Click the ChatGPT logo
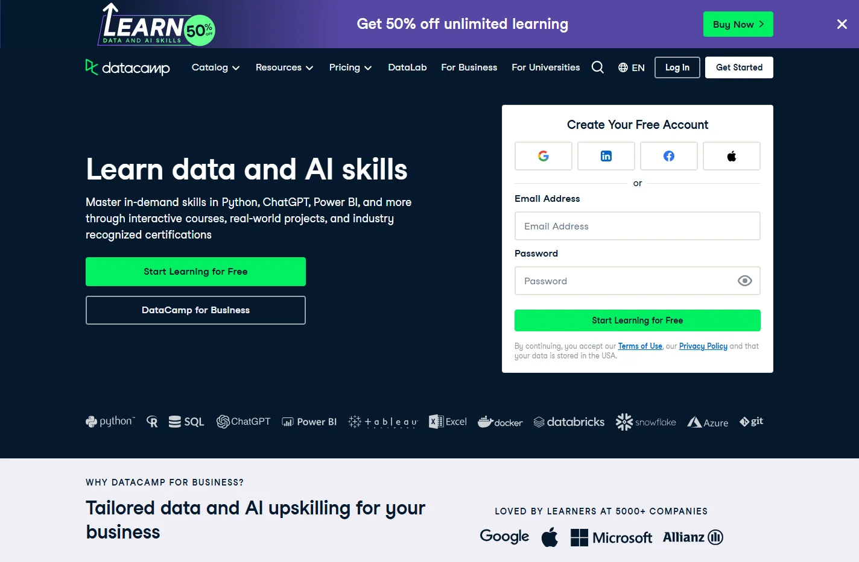859x562 pixels. coord(244,422)
